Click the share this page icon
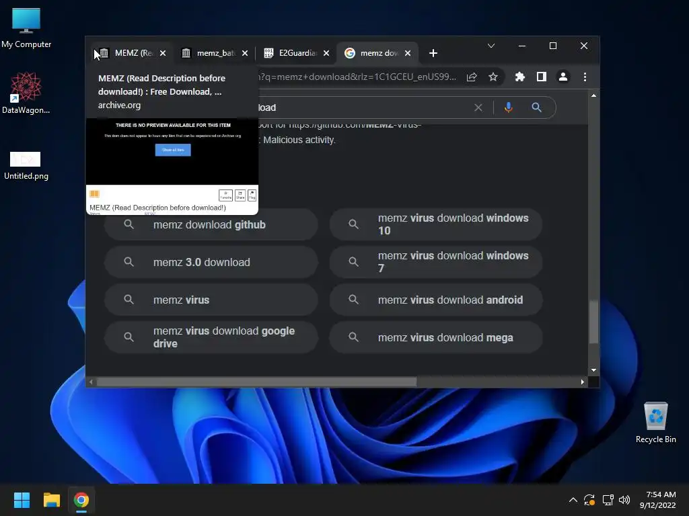Image resolution: width=689 pixels, height=516 pixels. [x=472, y=77]
